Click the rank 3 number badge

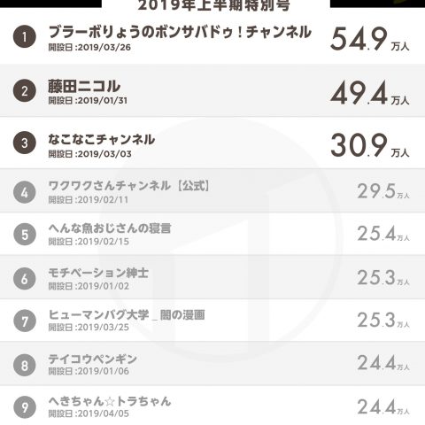25,143
